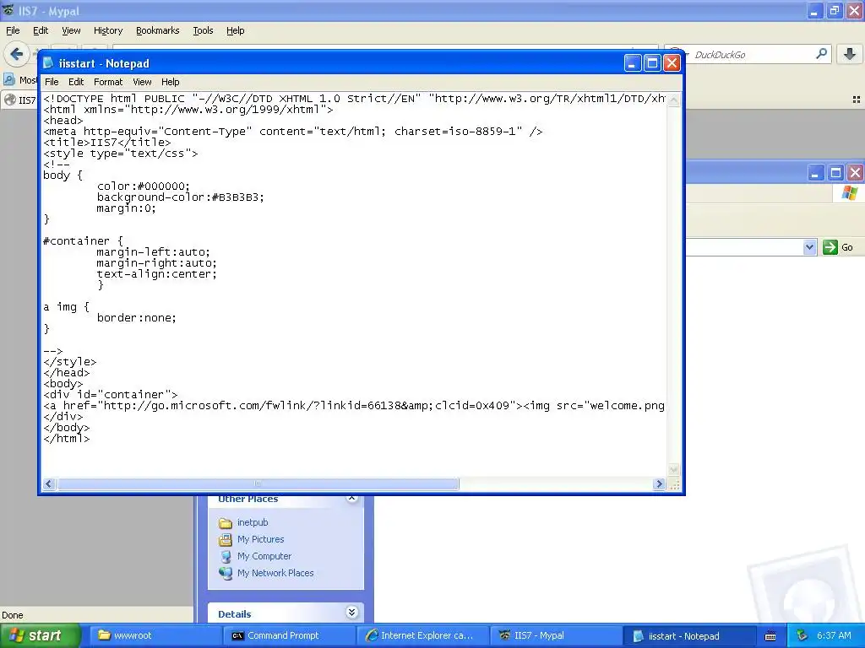The image size is (865, 648).
Task: Open Notepad Edit menu
Action: click(x=76, y=82)
